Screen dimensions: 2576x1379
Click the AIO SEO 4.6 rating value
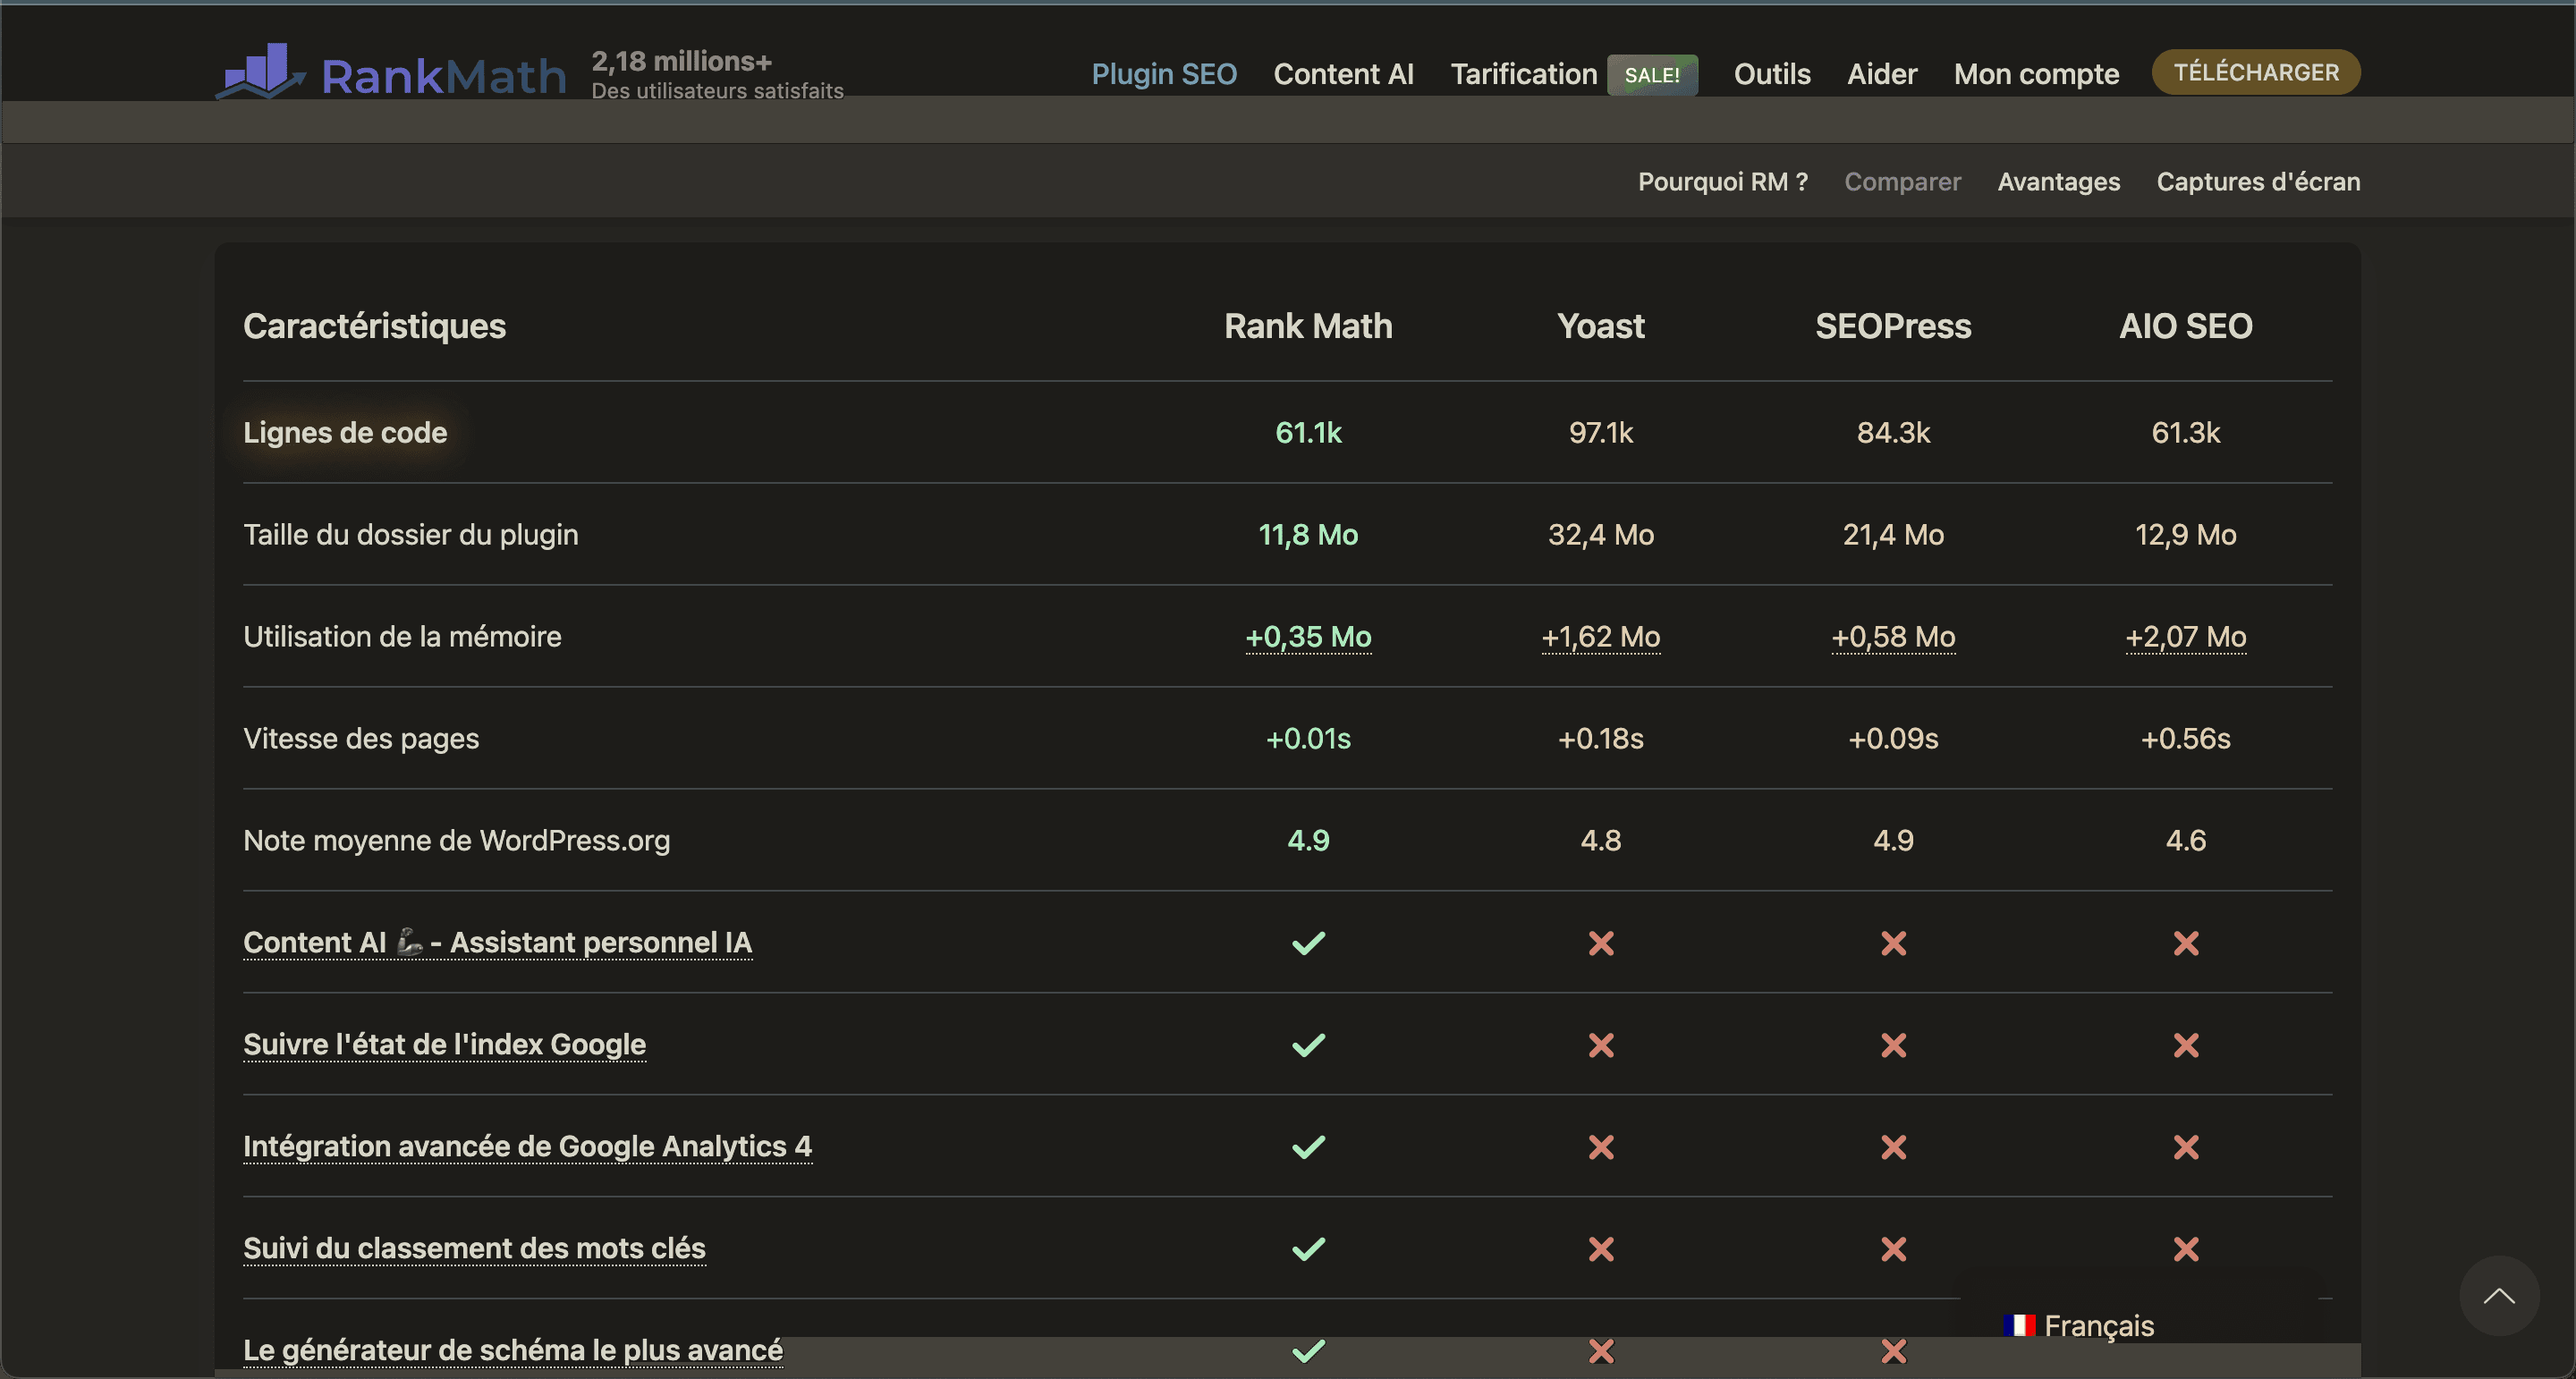(x=2185, y=840)
